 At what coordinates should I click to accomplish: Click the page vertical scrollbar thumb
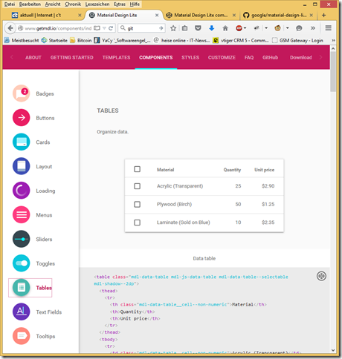(x=333, y=72)
